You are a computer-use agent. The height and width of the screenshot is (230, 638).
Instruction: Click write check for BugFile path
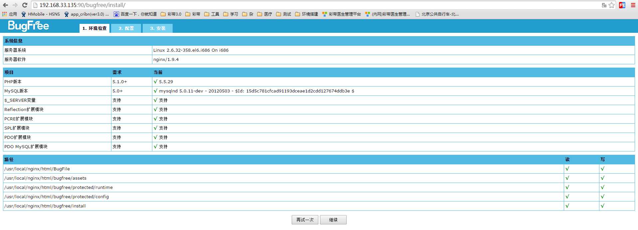click(x=602, y=169)
